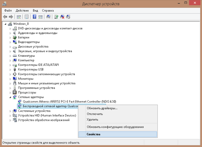Open the Вид menu
This screenshot has height=147, width=202.
point(35,10)
